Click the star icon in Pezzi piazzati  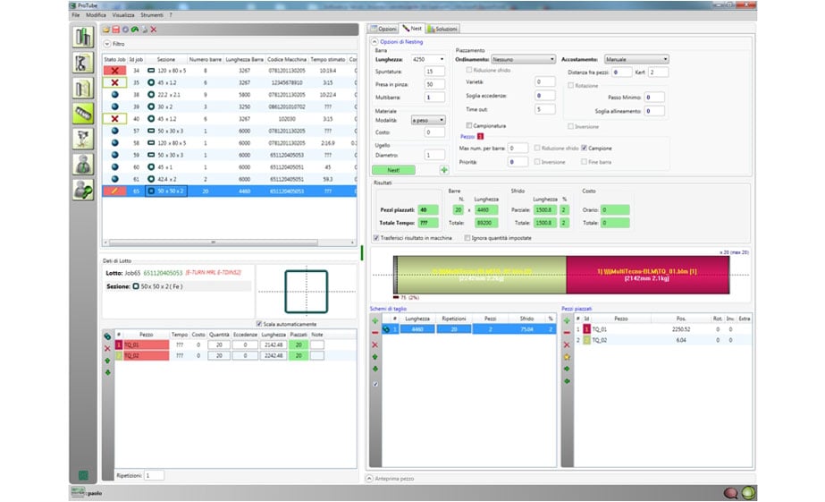tap(567, 356)
